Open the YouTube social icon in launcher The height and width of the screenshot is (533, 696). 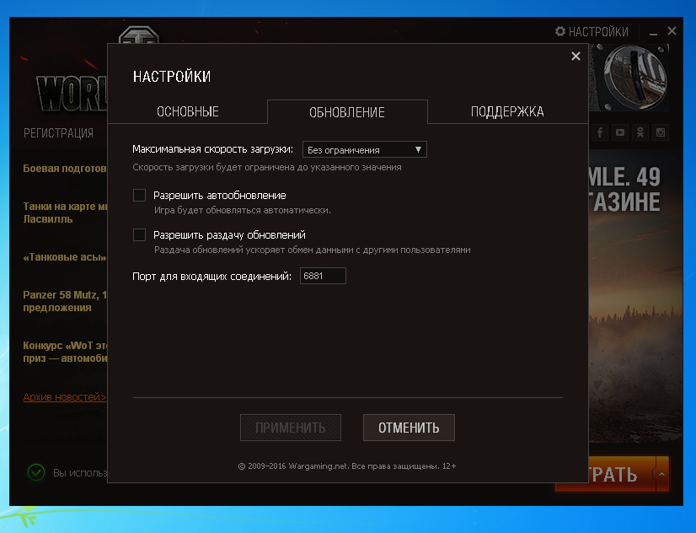pyautogui.click(x=620, y=132)
